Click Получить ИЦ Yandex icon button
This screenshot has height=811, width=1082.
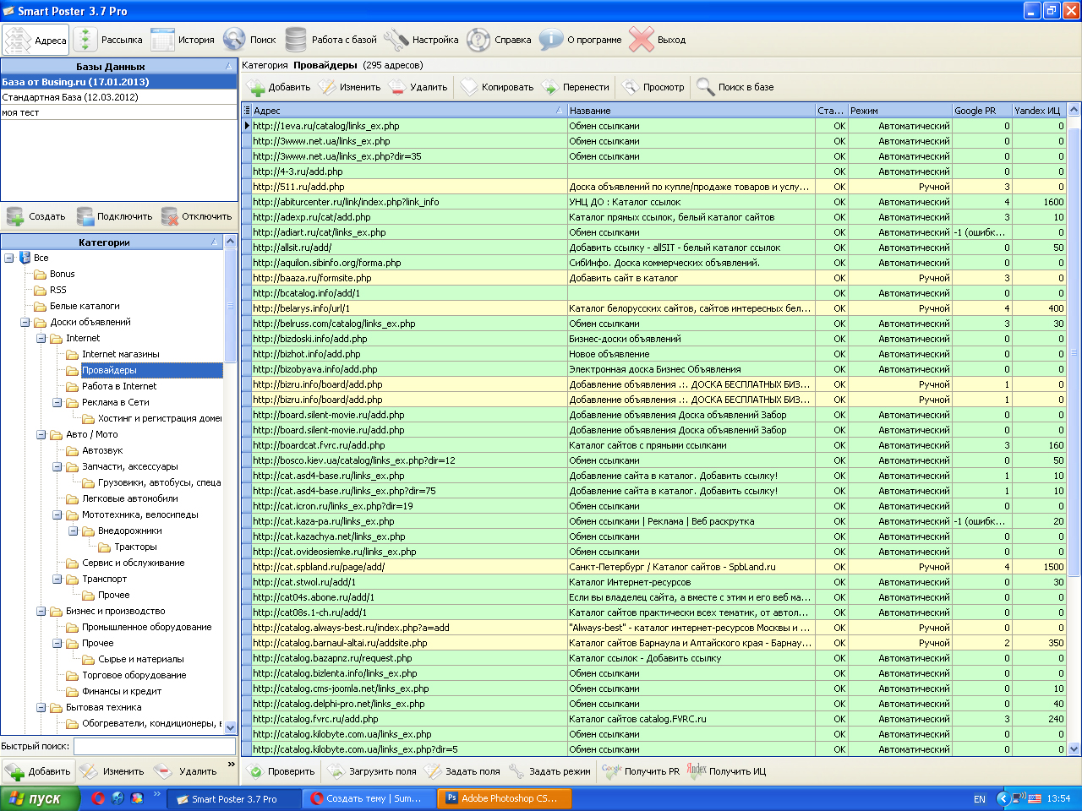point(727,771)
